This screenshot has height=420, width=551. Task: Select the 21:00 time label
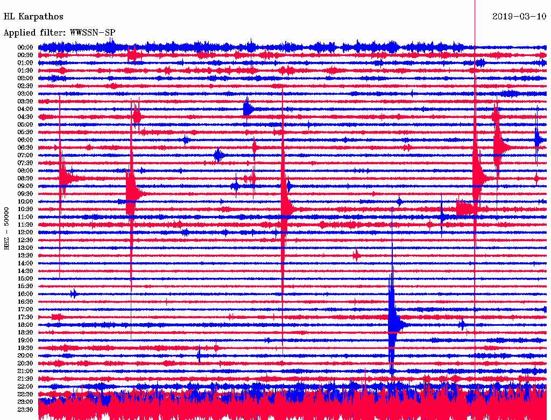tap(25, 371)
